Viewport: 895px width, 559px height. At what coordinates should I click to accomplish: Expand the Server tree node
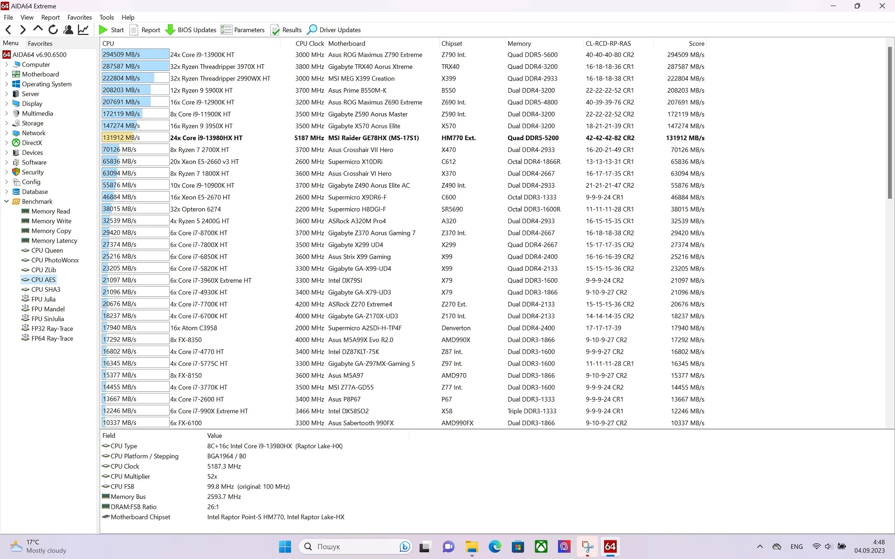pos(7,94)
